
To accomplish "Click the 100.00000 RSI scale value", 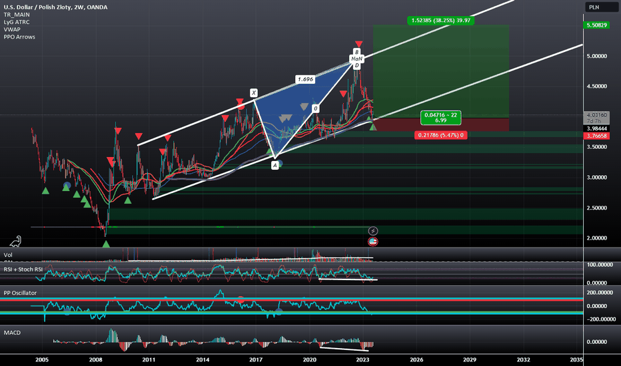I will click(599, 265).
